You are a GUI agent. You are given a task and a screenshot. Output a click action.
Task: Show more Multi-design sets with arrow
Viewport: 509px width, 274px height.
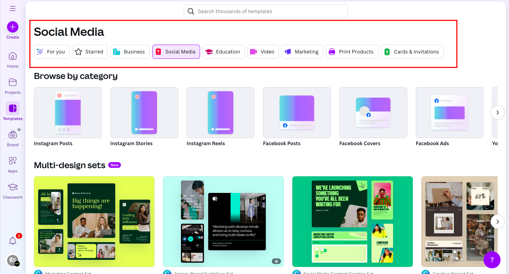[497, 222]
